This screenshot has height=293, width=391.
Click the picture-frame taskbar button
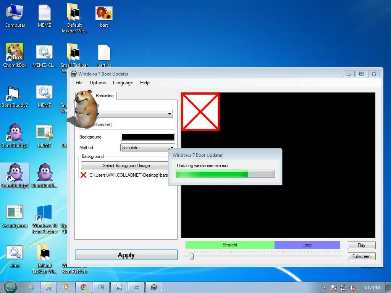(x=119, y=287)
